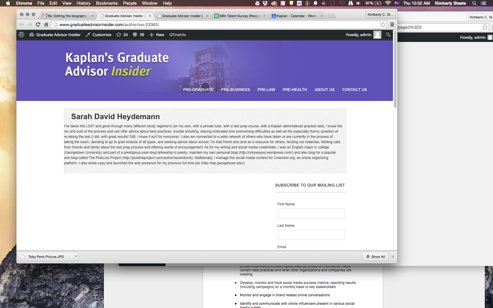Image resolution: width=493 pixels, height=308 pixels.
Task: Open the History menu in menu bar
Action: (x=83, y=3)
